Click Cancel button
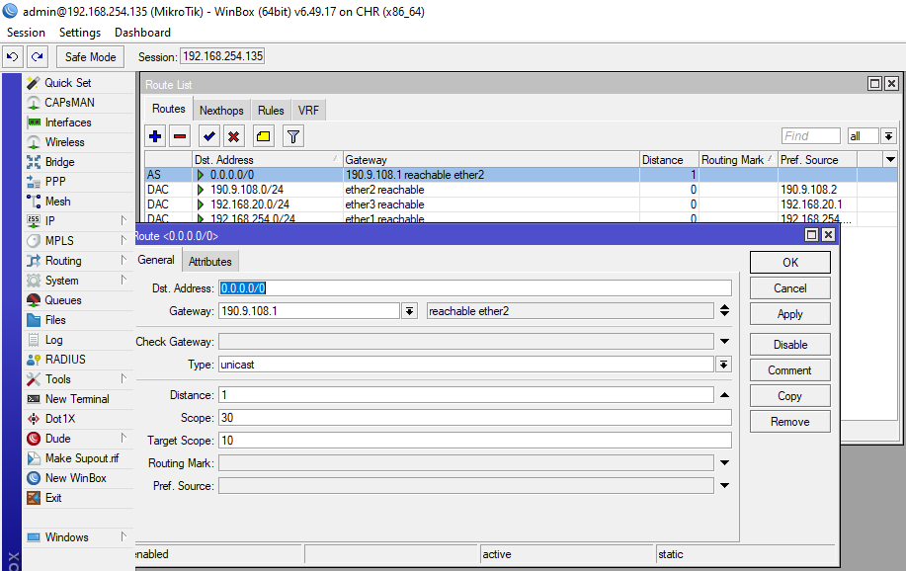 [x=789, y=288]
